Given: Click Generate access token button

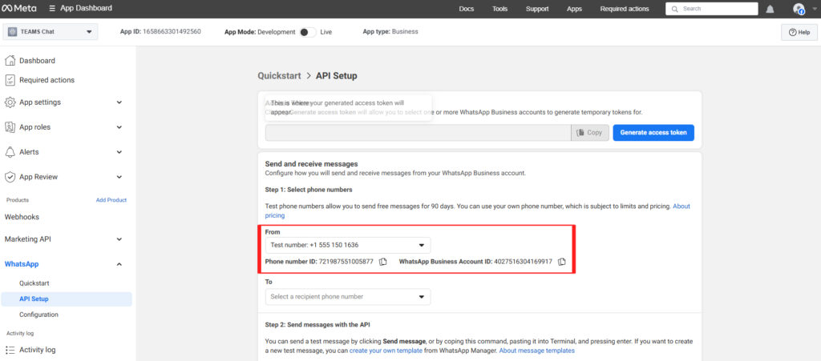Looking at the screenshot, I should tap(653, 133).
